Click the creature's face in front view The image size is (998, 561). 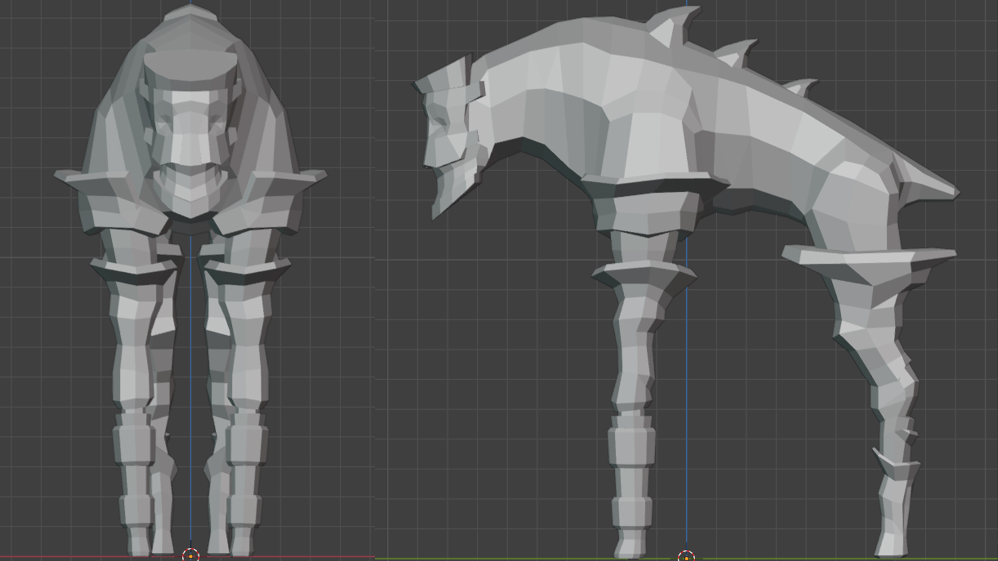(x=190, y=129)
